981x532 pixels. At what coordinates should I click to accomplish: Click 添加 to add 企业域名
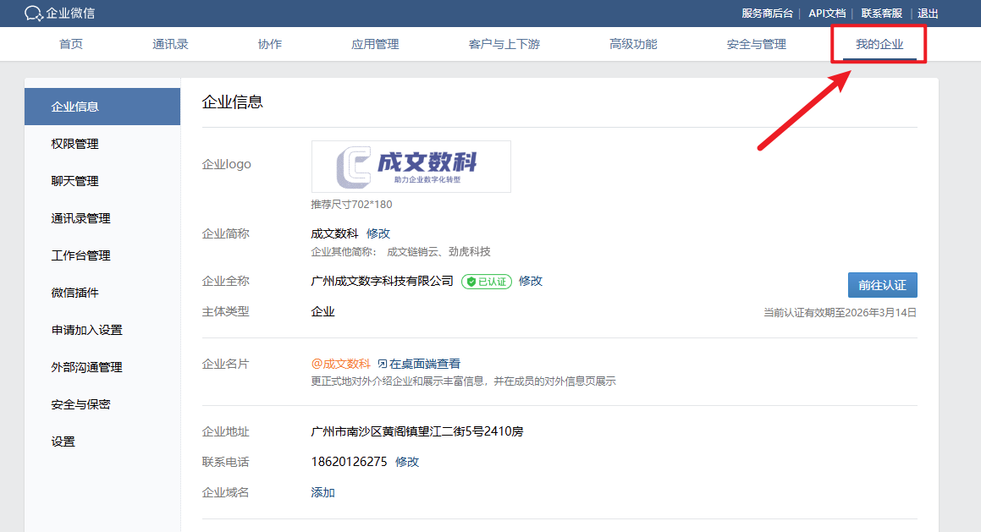click(x=323, y=492)
